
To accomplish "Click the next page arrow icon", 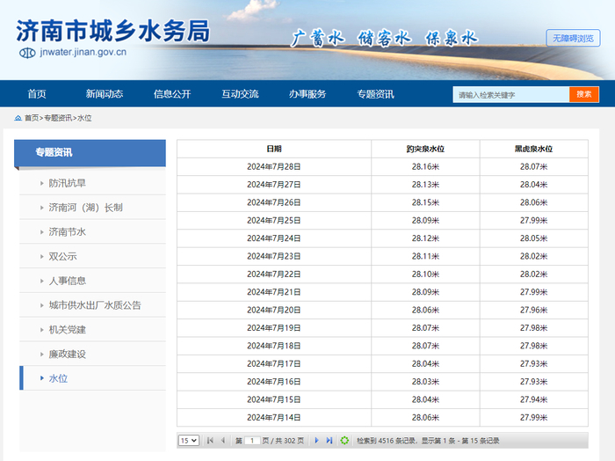I will tap(317, 440).
